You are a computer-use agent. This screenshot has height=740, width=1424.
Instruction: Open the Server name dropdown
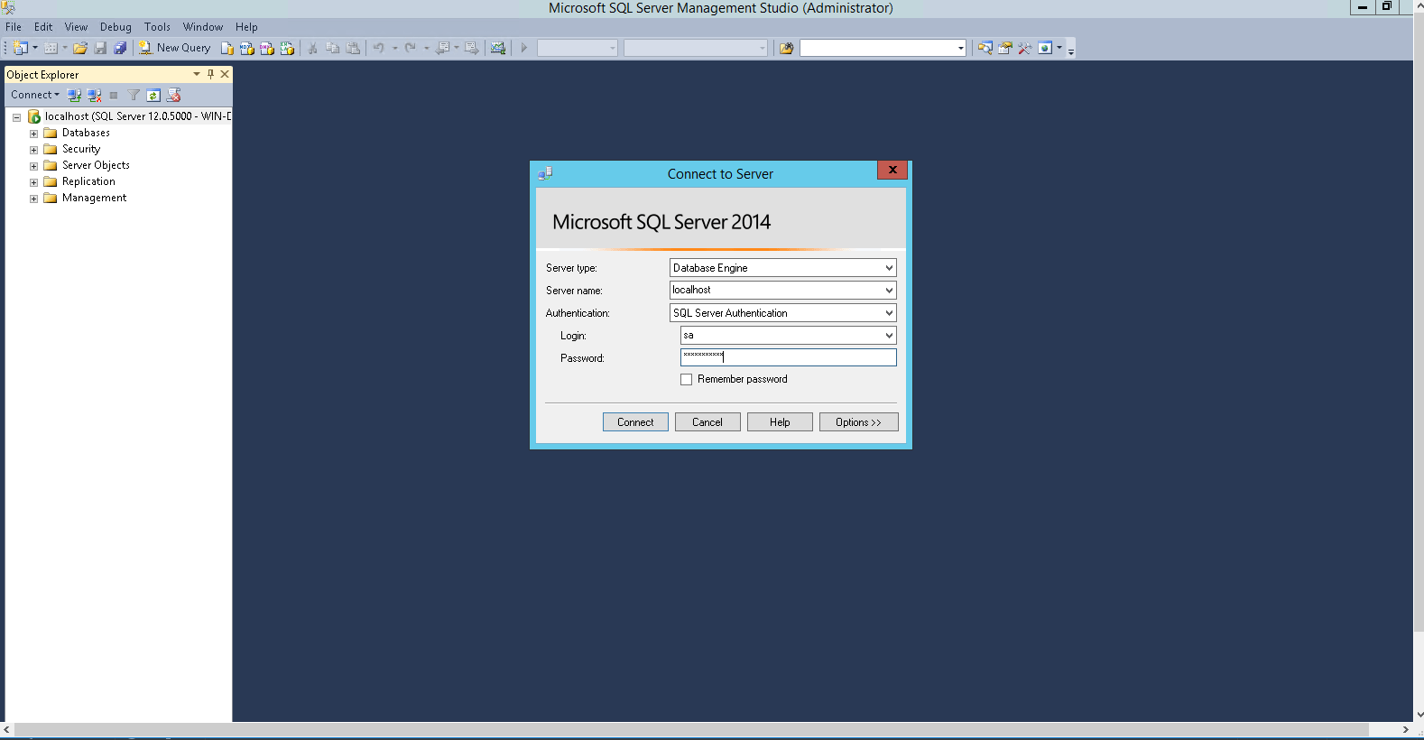889,291
